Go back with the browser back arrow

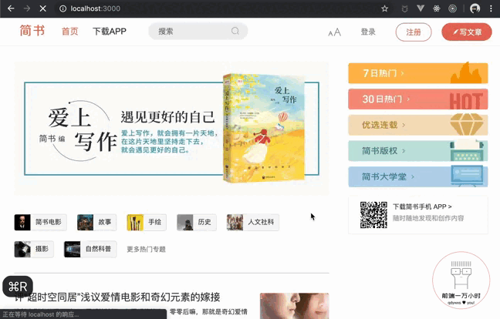point(11,8)
